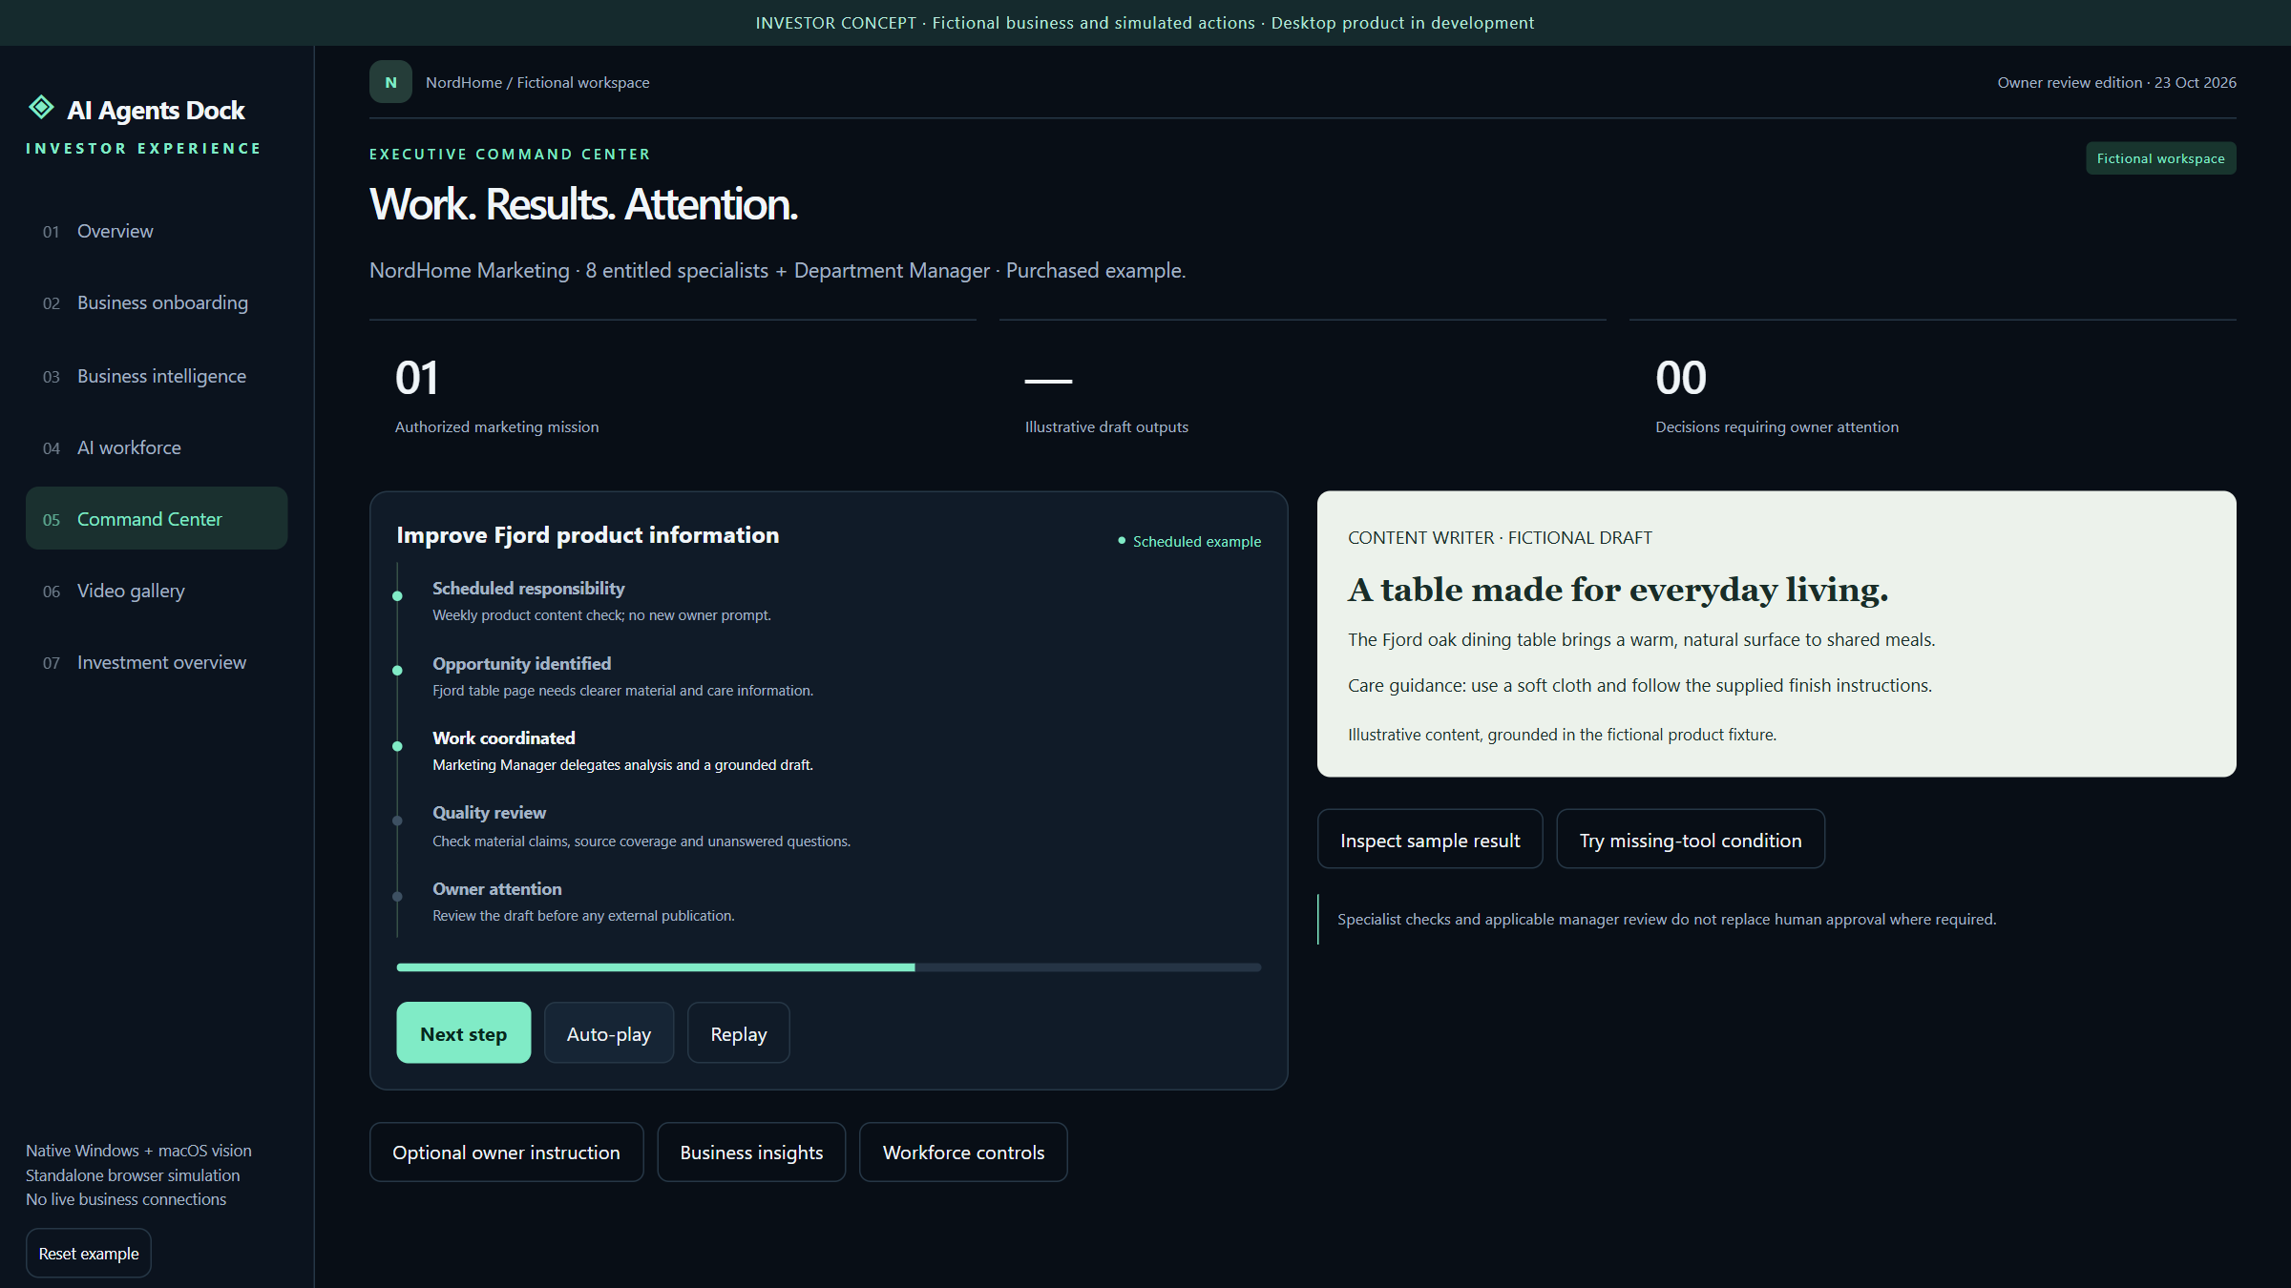This screenshot has width=2291, height=1288.
Task: Click the NordHome 'N' workspace avatar
Action: [x=390, y=82]
